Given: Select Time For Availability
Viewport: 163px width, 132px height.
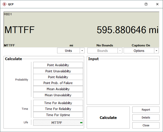Looking at the screenshot, I should (58, 103).
